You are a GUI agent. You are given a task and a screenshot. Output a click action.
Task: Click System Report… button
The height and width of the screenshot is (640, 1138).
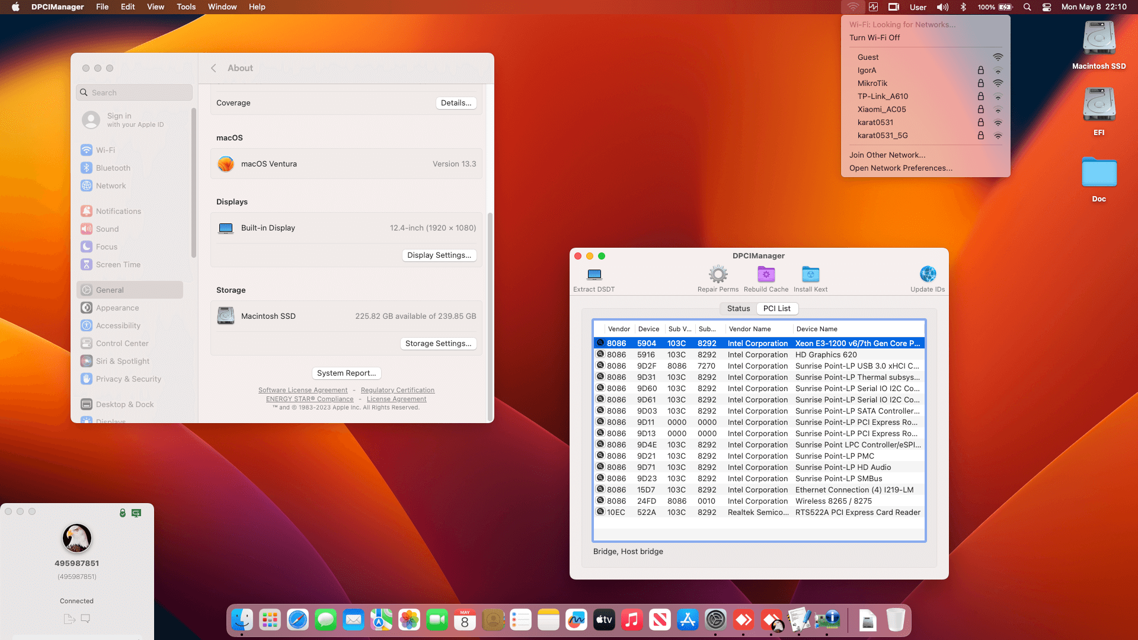click(x=347, y=373)
